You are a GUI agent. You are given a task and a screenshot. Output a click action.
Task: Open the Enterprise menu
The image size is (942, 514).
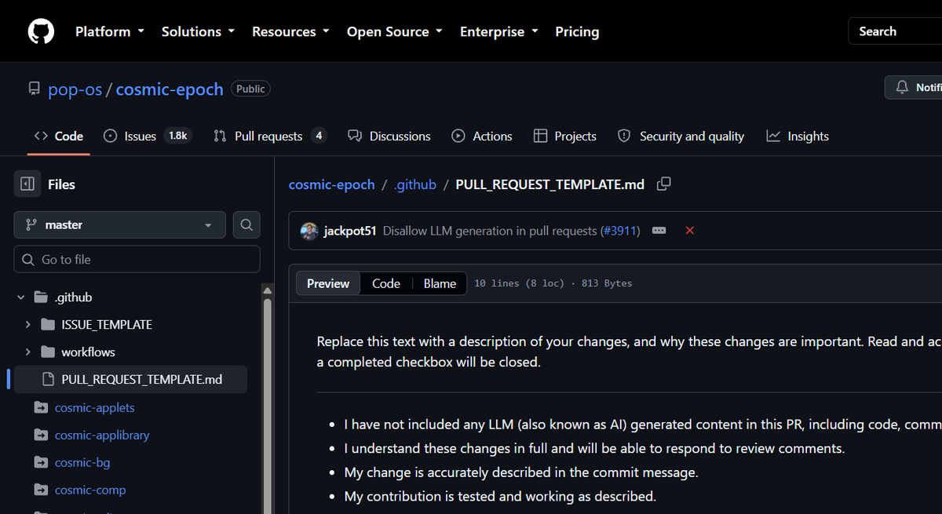click(x=499, y=31)
